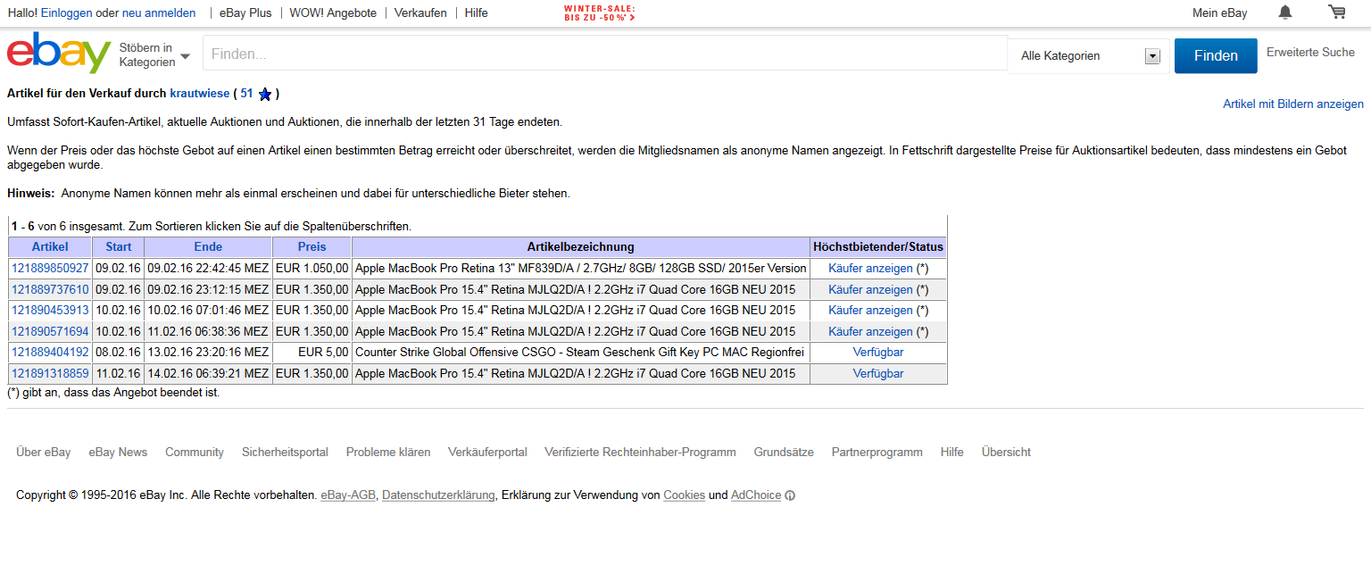Click the AdChoice info icon
Image resolution: width=1371 pixels, height=582 pixels.
(790, 495)
